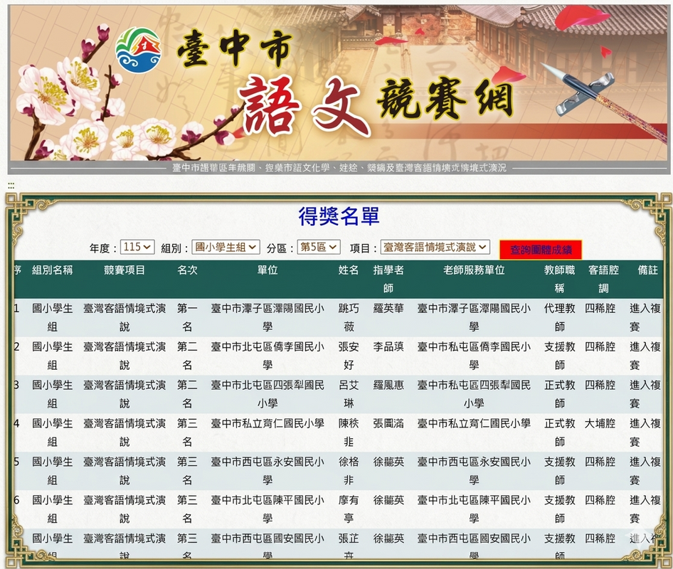Image resolution: width=673 pixels, height=569 pixels.
Task: Click the 得獎名單 page heading
Action: [339, 216]
